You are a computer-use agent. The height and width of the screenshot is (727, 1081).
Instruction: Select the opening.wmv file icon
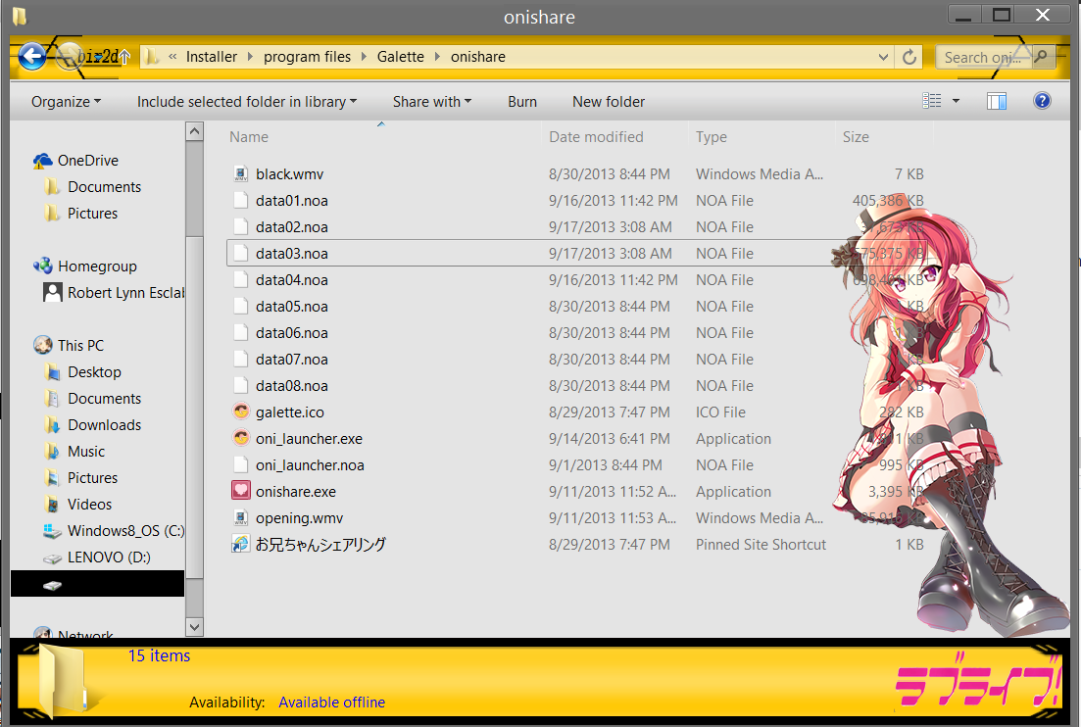(240, 517)
